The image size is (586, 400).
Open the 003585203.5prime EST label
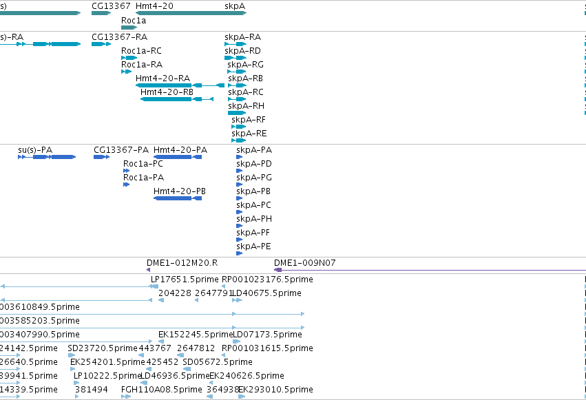[x=40, y=322]
